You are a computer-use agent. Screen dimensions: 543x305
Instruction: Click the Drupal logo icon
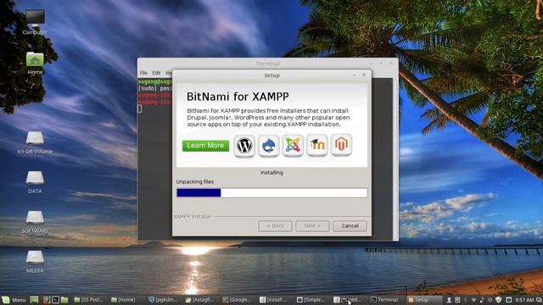tap(269, 146)
